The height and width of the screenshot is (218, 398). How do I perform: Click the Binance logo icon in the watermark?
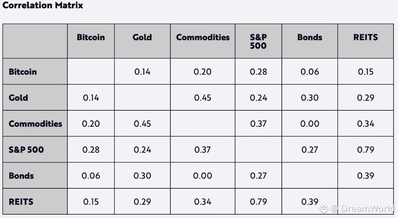(x=324, y=208)
